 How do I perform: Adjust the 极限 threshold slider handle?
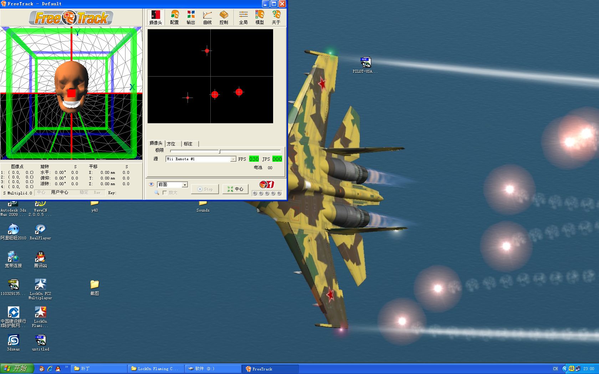click(220, 151)
